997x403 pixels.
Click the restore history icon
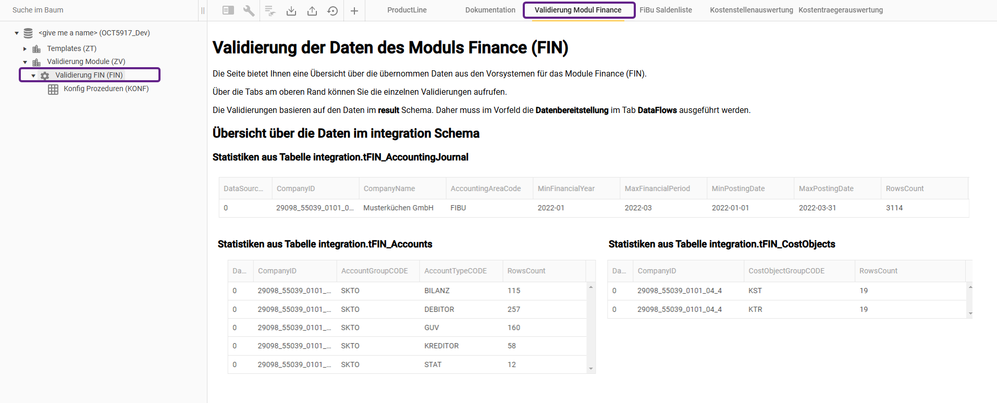pos(333,10)
